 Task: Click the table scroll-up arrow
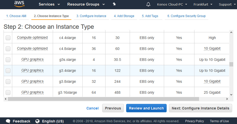[231, 32]
